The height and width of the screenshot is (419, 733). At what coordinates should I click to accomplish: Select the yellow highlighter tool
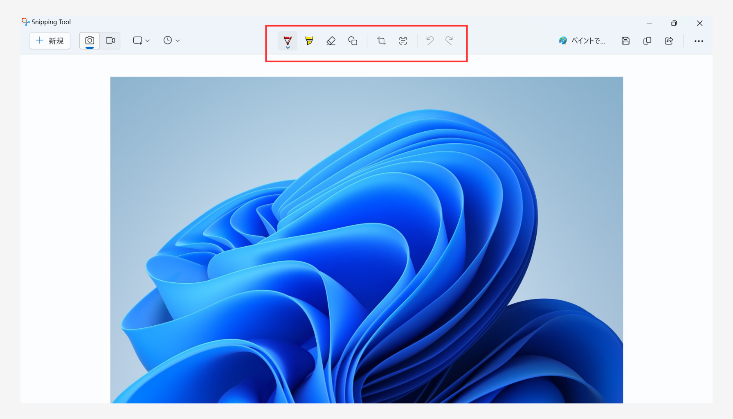[x=309, y=41]
